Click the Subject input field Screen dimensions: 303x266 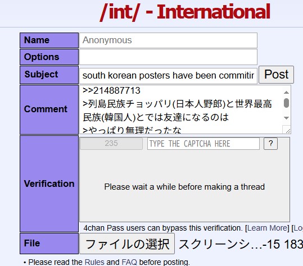pyautogui.click(x=168, y=76)
